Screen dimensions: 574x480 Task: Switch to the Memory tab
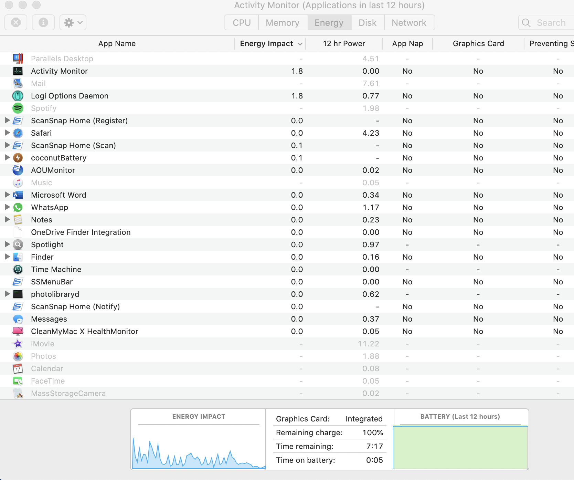tap(283, 23)
